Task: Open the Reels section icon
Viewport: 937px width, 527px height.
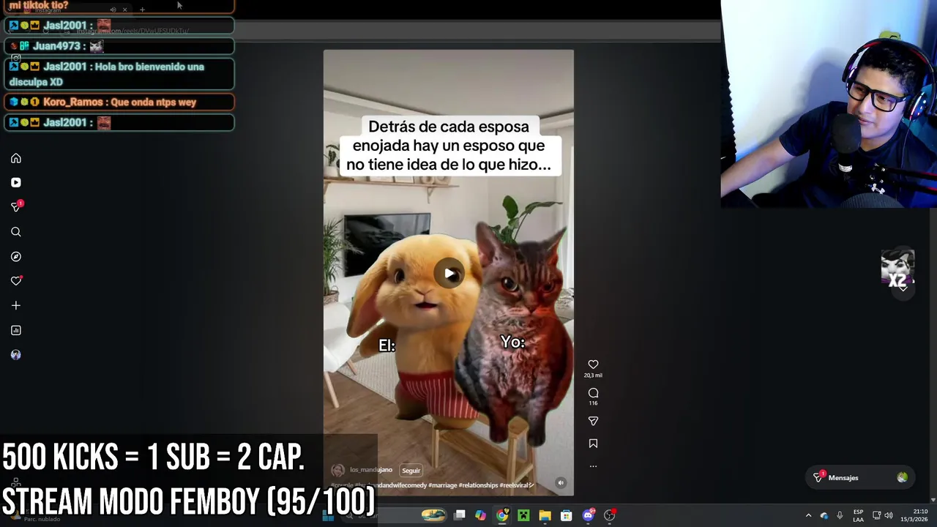Action: coord(16,182)
